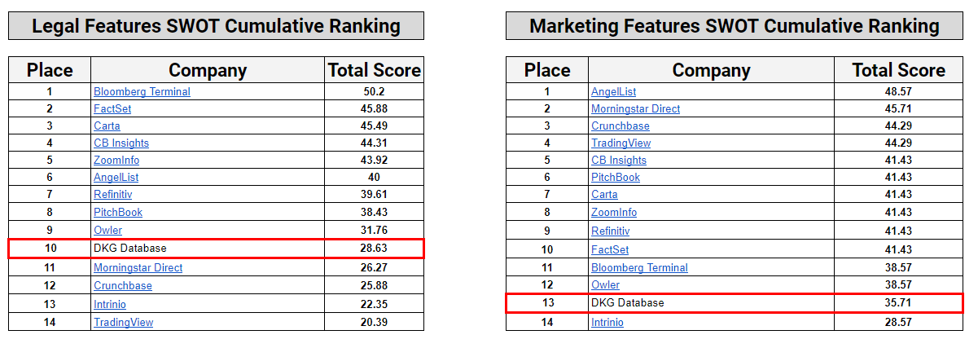Click Legal Features SWOT Cumulative Ranking title
The image size is (978, 348).
click(216, 26)
